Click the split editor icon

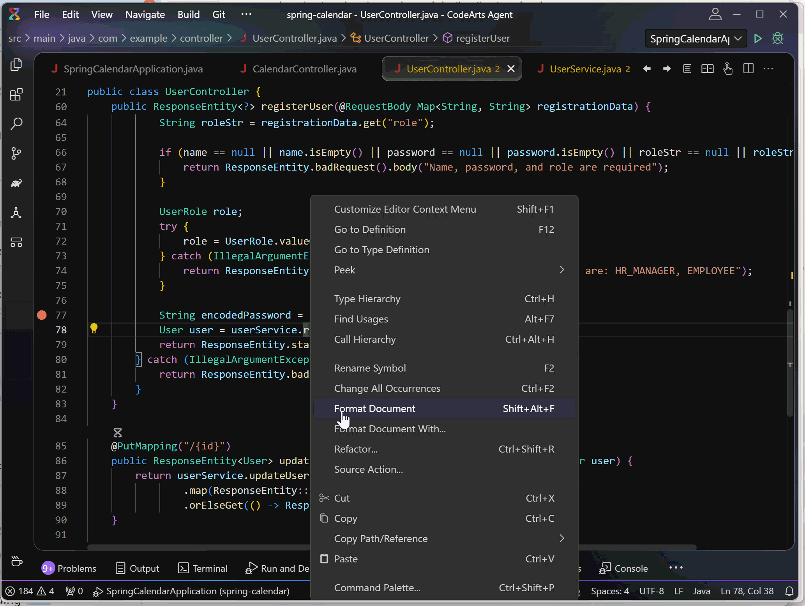point(748,69)
